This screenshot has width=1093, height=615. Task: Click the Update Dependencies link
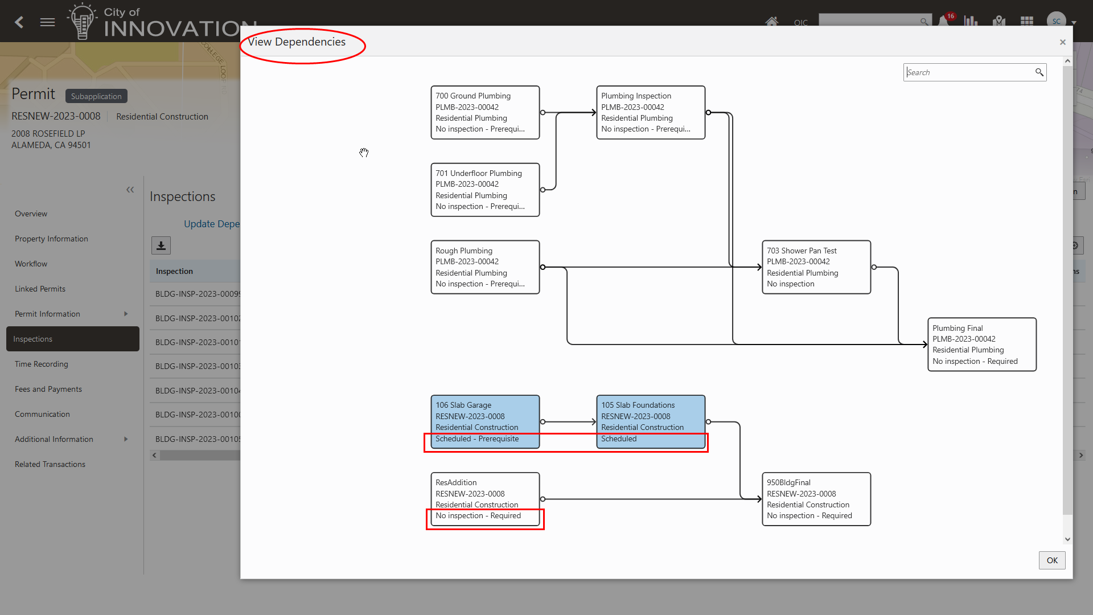212,224
